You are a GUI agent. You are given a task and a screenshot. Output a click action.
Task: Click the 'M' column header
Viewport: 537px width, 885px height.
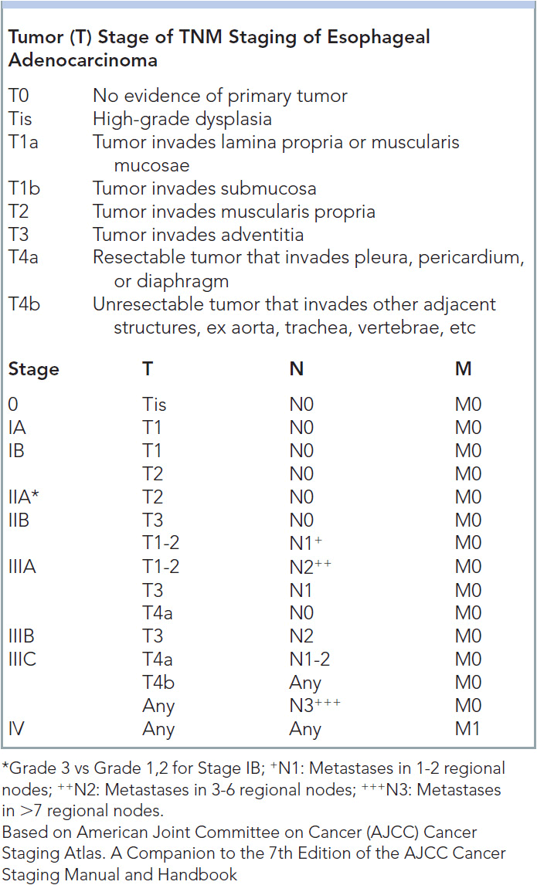pos(464,369)
